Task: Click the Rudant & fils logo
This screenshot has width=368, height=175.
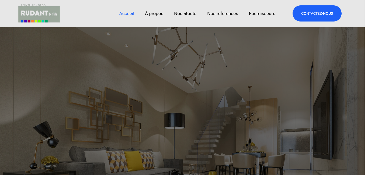Action: click(39, 13)
